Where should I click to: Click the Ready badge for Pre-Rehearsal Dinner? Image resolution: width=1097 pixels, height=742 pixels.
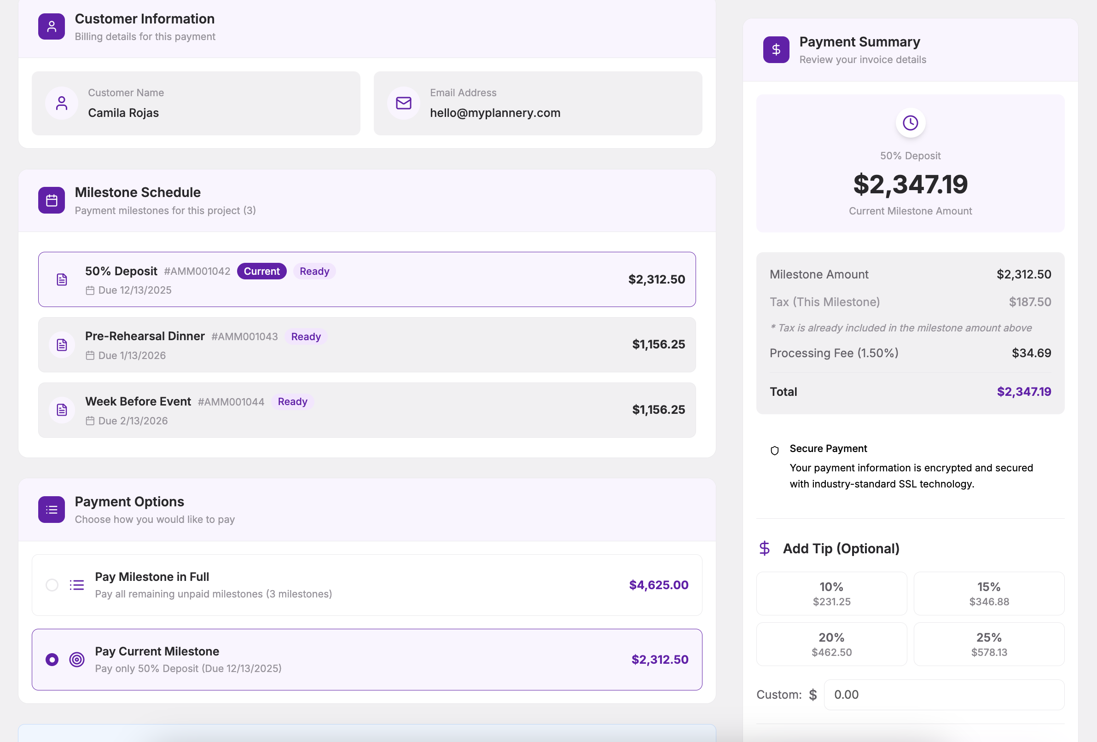305,336
